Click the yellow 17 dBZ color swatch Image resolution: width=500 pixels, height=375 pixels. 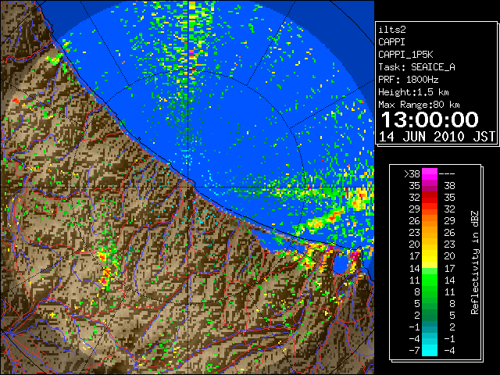tap(430, 256)
